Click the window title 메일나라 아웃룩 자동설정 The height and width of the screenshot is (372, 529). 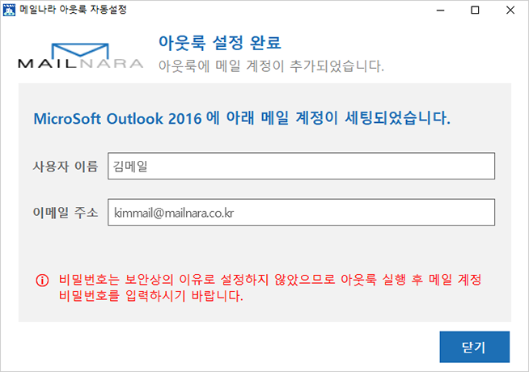73,10
